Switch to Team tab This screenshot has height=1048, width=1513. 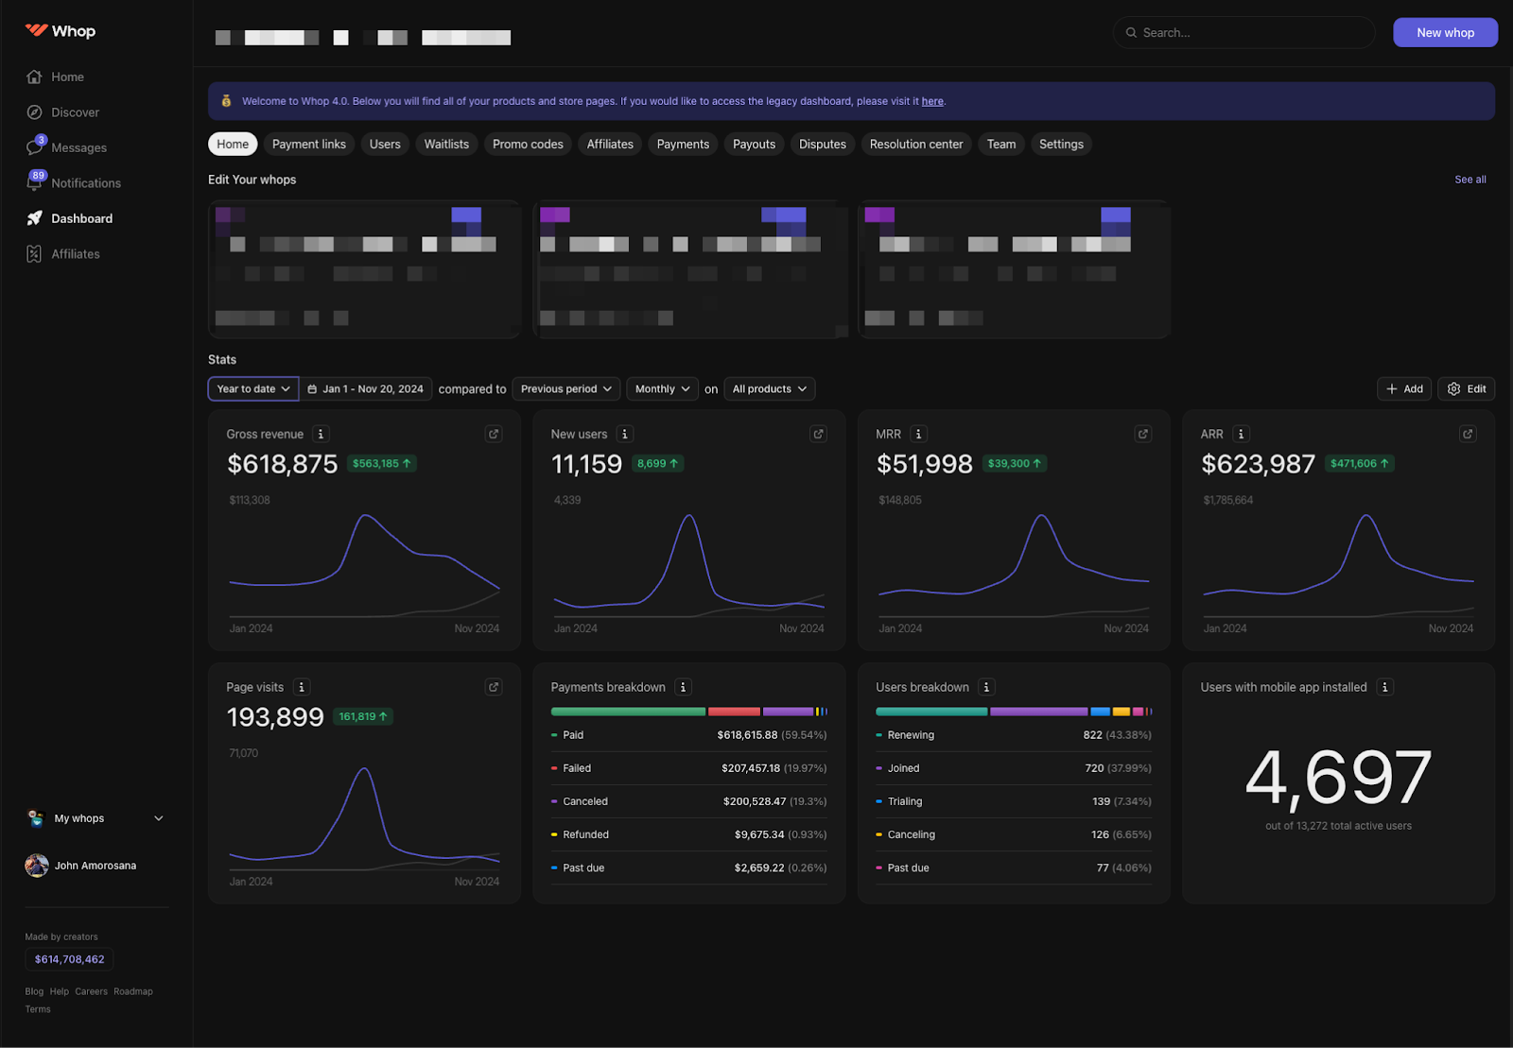coord(1001,144)
